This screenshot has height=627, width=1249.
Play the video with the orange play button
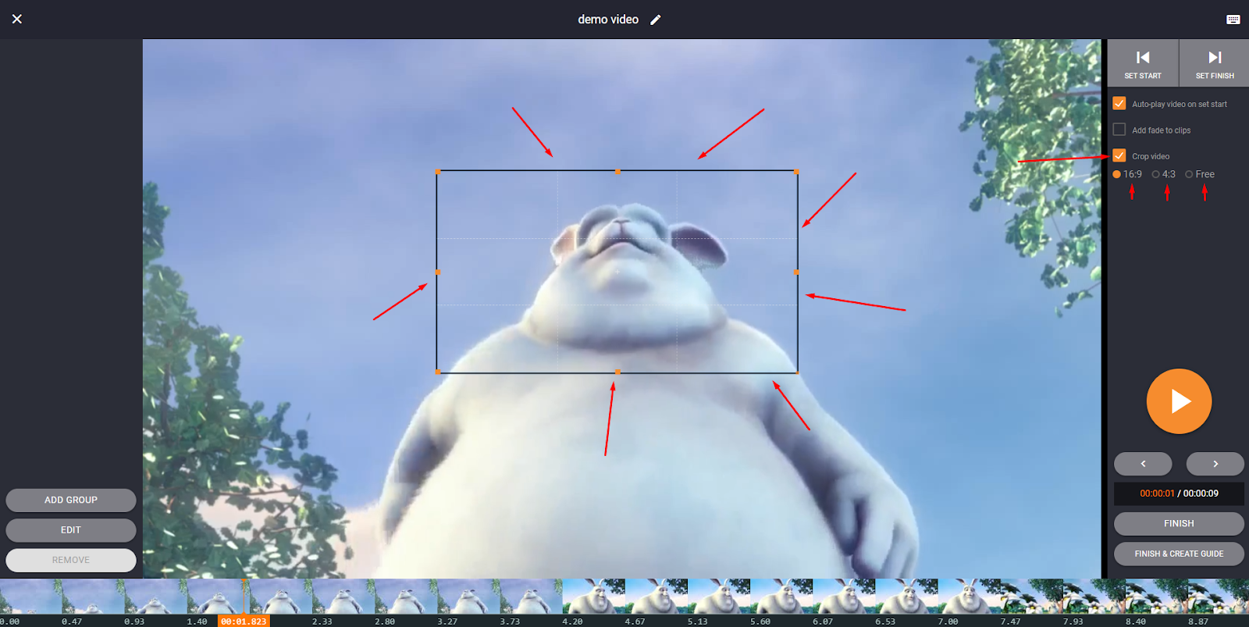[x=1179, y=401]
